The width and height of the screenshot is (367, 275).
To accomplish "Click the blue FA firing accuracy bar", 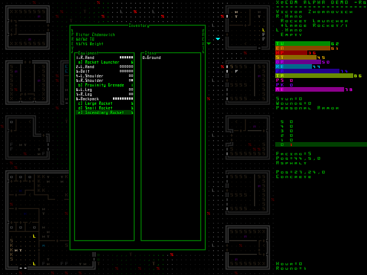I will tap(307, 71).
